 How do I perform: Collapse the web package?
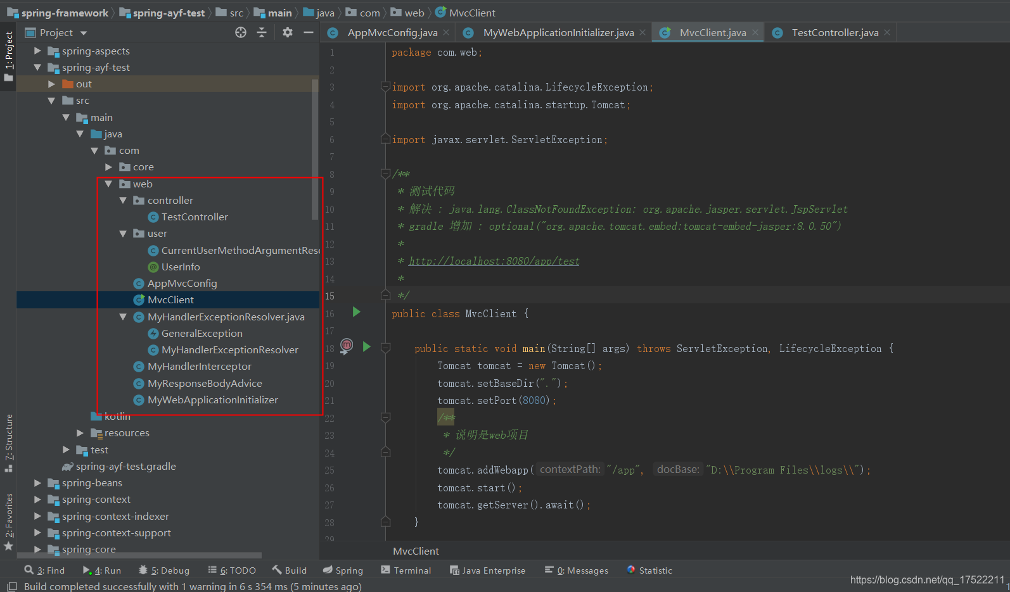[x=108, y=184]
